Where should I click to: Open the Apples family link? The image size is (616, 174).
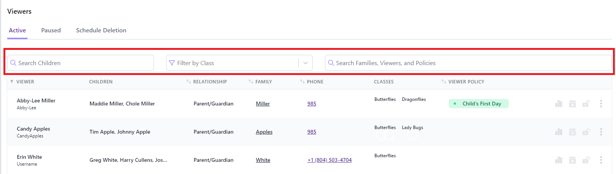pyautogui.click(x=264, y=132)
